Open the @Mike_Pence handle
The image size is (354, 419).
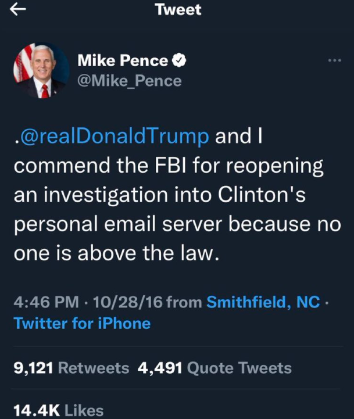(130, 81)
